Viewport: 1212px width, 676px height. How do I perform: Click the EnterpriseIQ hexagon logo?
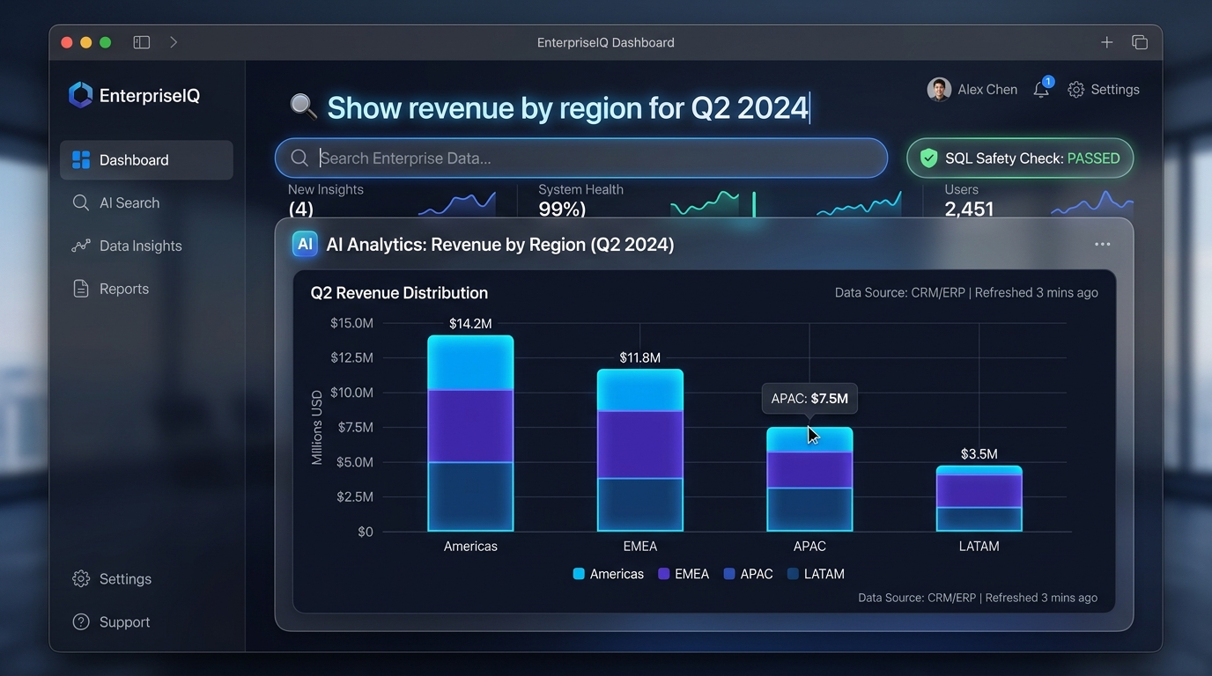[x=80, y=95]
